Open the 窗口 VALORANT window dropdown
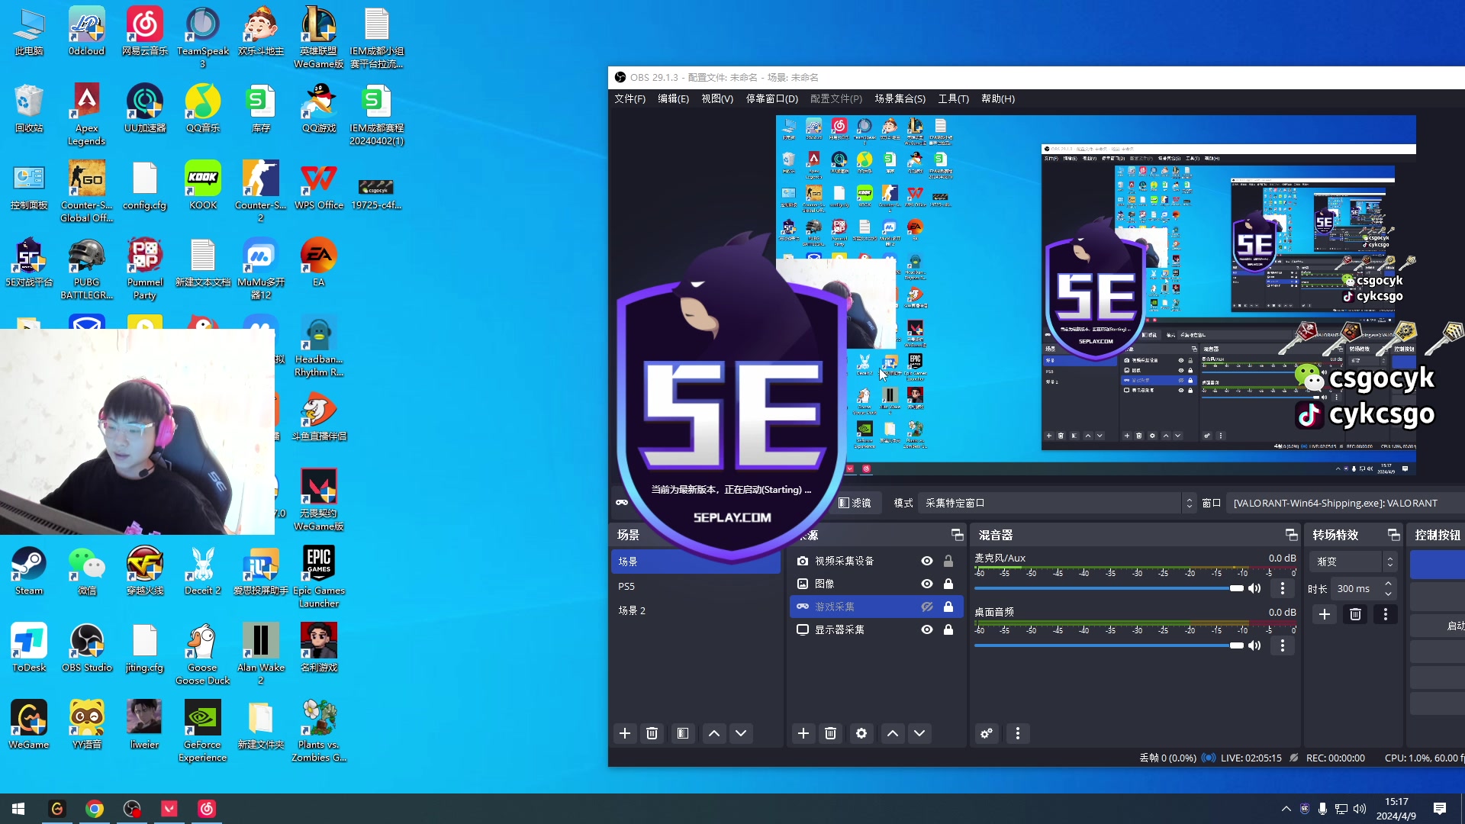1465x824 pixels. point(1346,503)
